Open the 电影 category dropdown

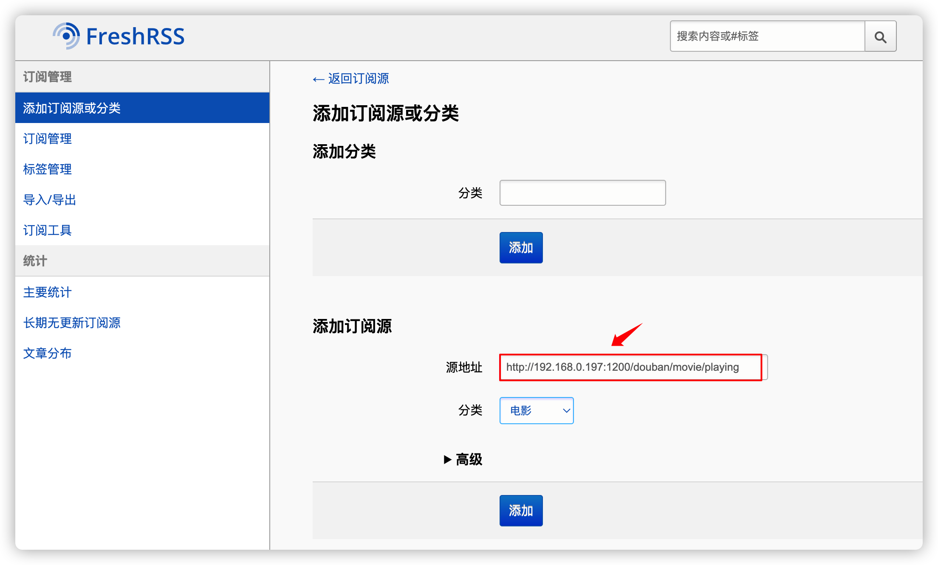[537, 411]
